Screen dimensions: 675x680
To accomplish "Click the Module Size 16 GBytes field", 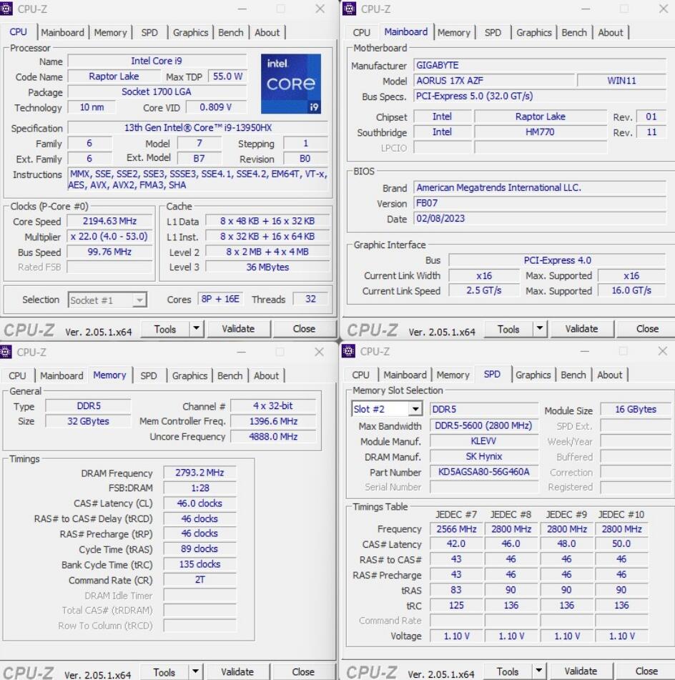I will pos(636,410).
